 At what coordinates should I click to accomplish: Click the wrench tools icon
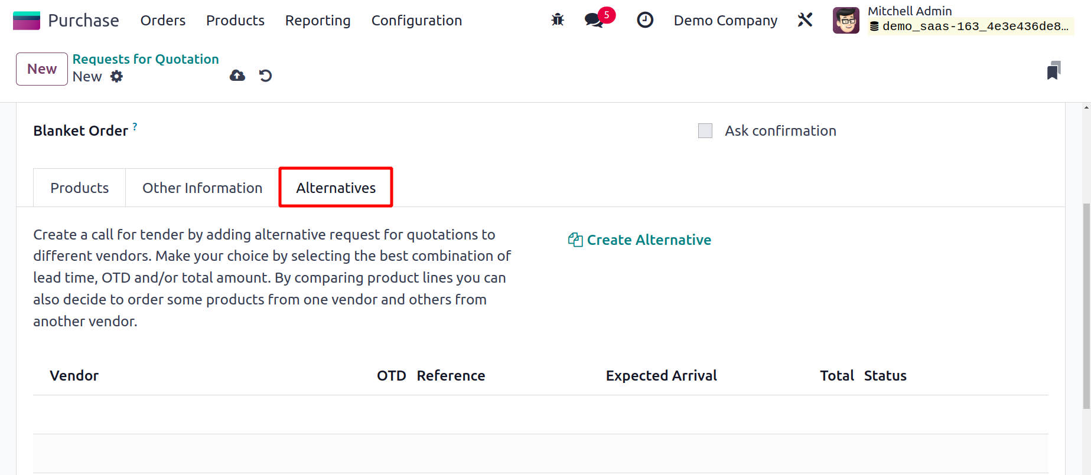coord(805,20)
